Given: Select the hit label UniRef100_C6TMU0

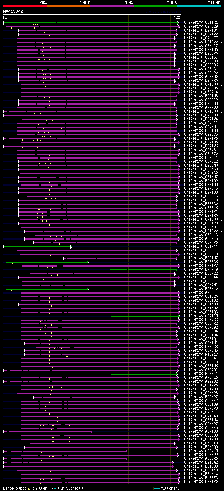Looking at the screenshot, I should click(x=201, y=304).
